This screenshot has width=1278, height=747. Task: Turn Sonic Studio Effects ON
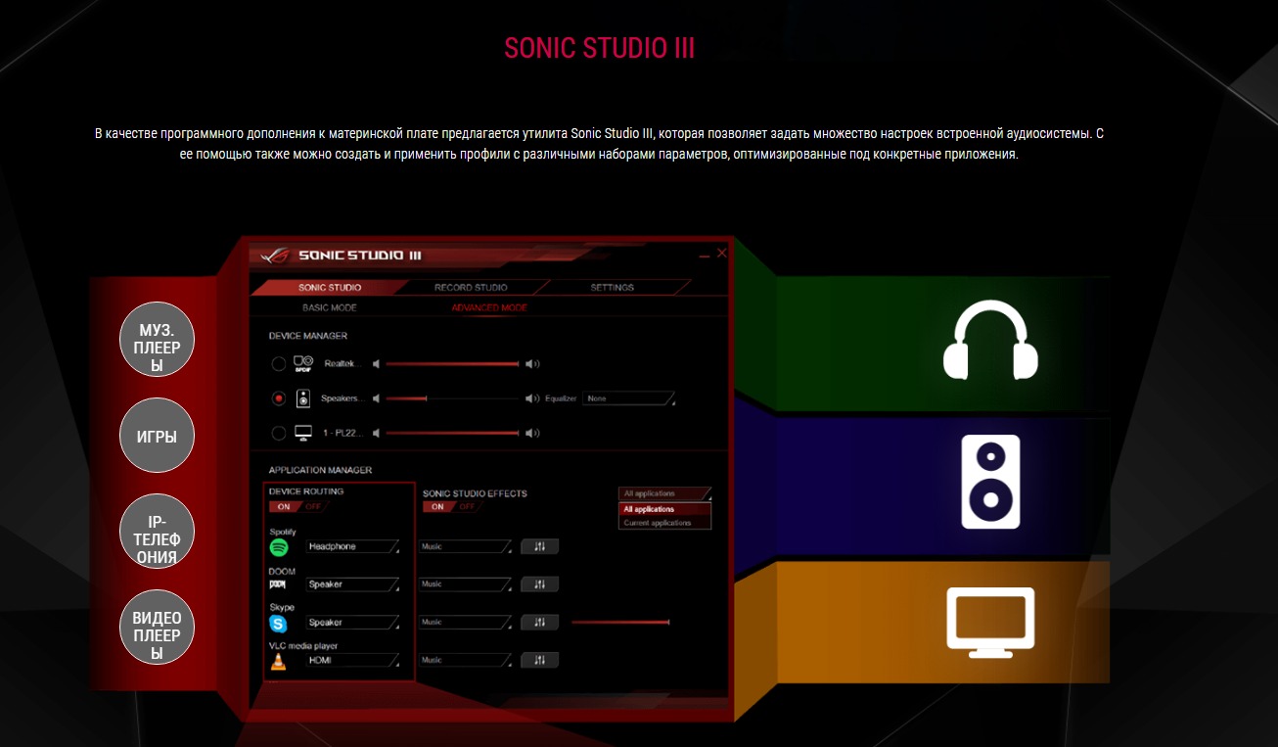pyautogui.click(x=437, y=507)
